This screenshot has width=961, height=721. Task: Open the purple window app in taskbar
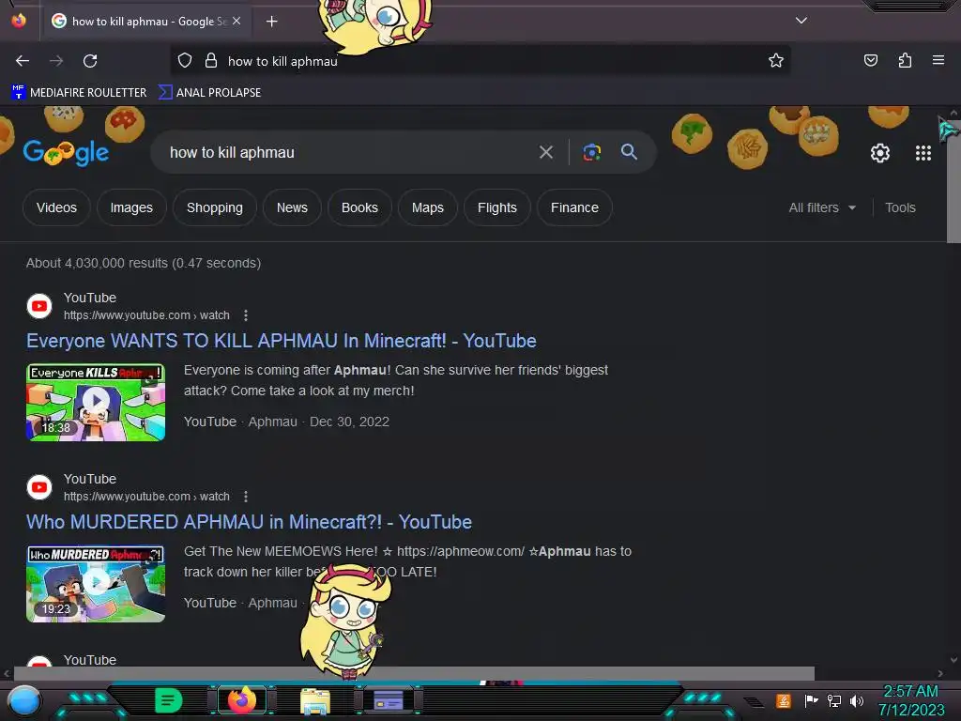click(388, 700)
